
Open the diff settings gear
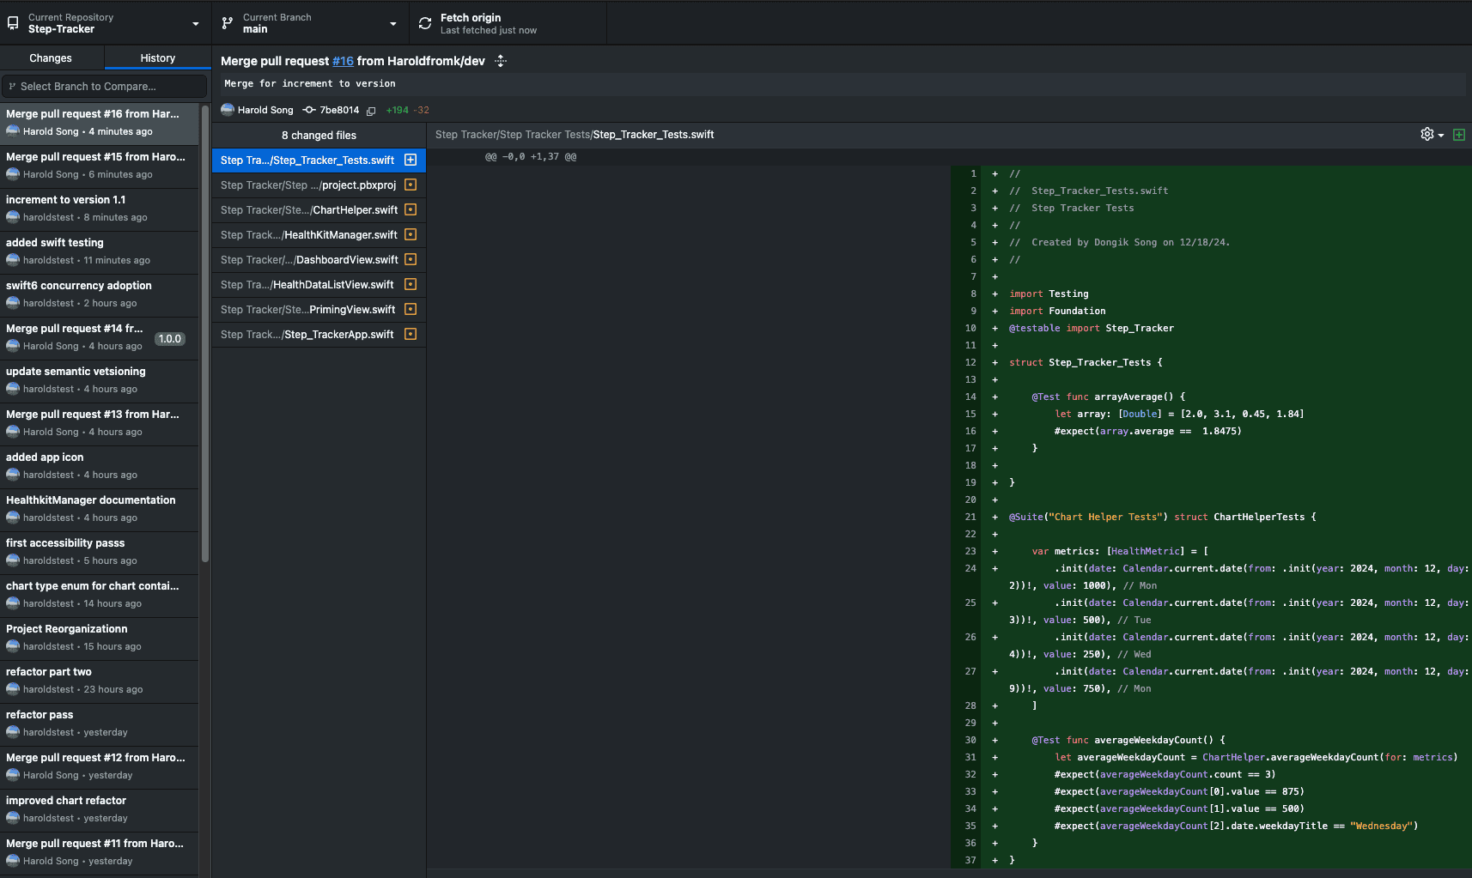[1426, 134]
